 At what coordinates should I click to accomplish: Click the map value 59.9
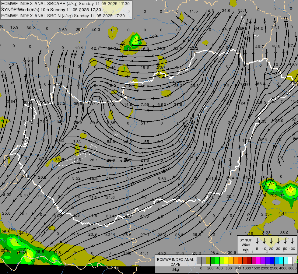[63, 29]
